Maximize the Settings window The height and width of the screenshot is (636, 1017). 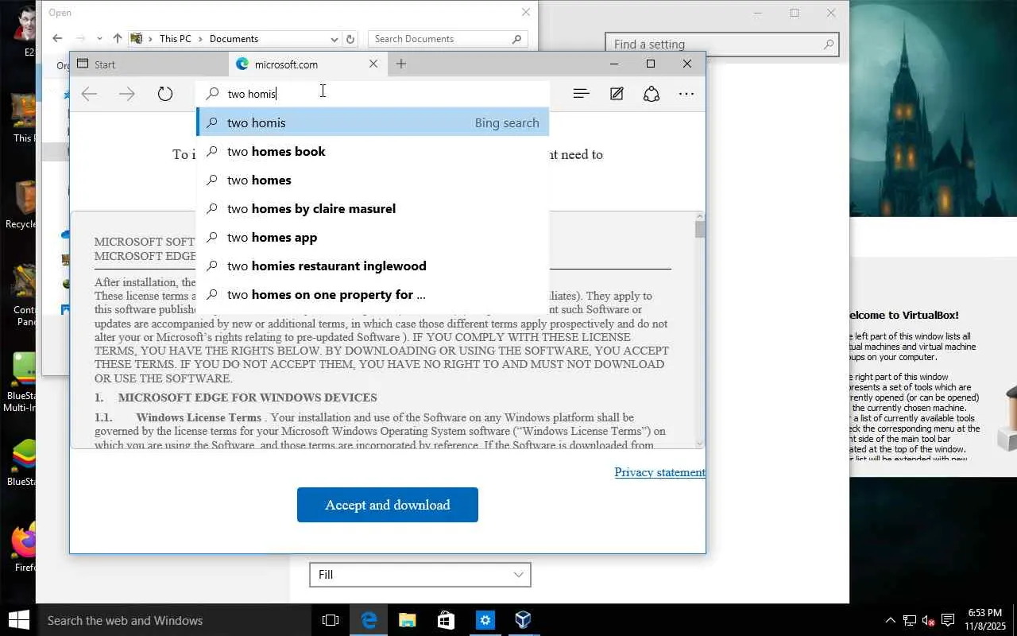795,13
